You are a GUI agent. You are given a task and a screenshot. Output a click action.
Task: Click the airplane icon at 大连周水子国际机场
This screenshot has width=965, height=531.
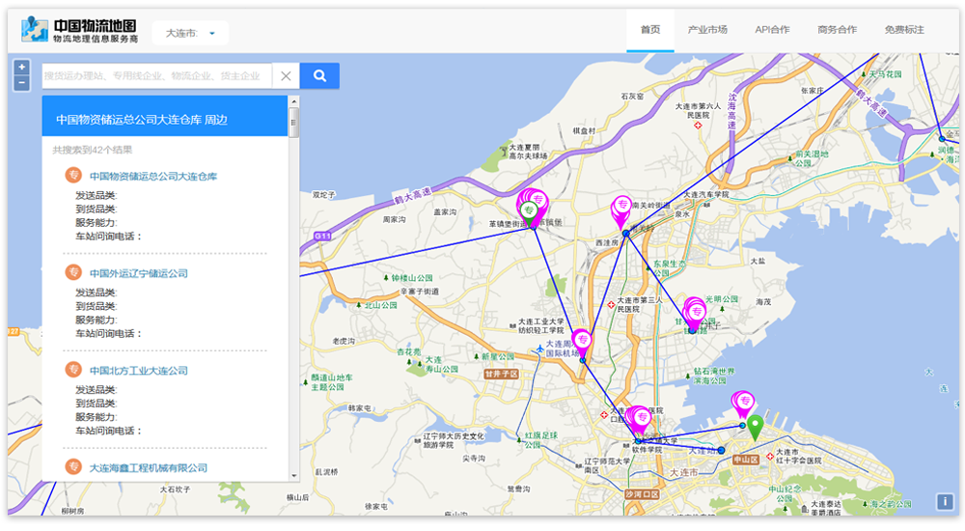(x=540, y=349)
